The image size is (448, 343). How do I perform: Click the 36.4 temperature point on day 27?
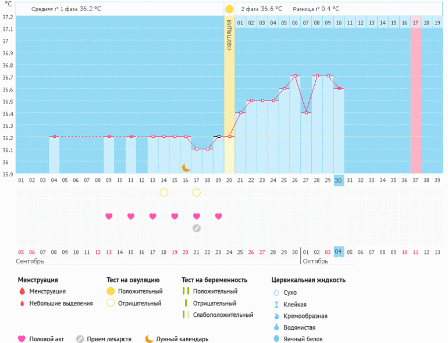(306, 112)
